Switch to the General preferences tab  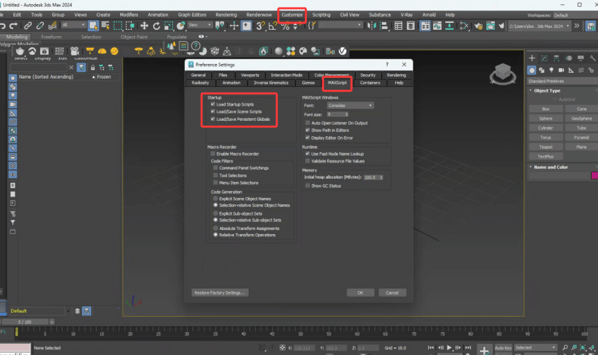coord(199,75)
